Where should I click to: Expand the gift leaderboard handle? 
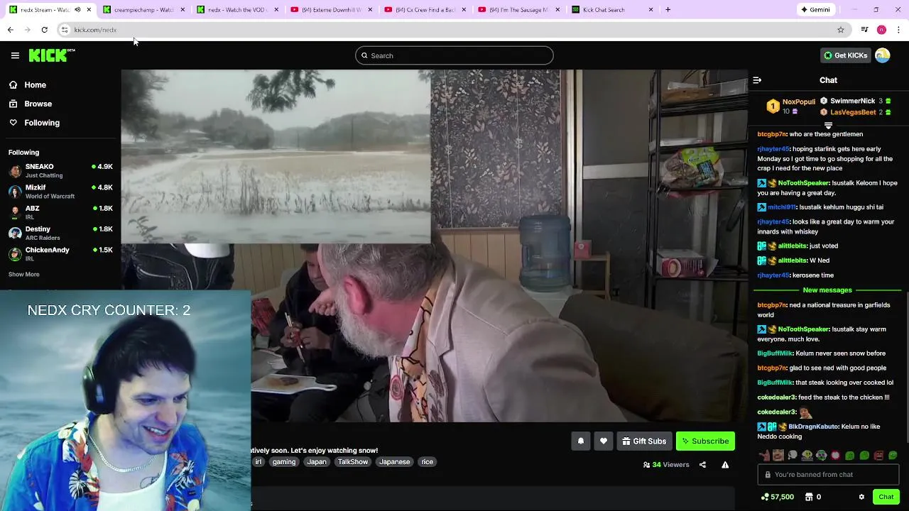pos(828,126)
